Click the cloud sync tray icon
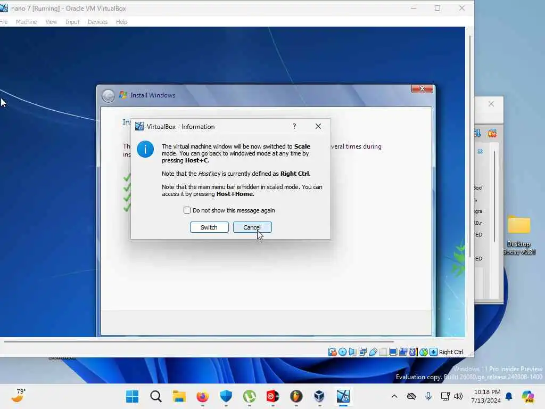The width and height of the screenshot is (545, 409). 411,396
